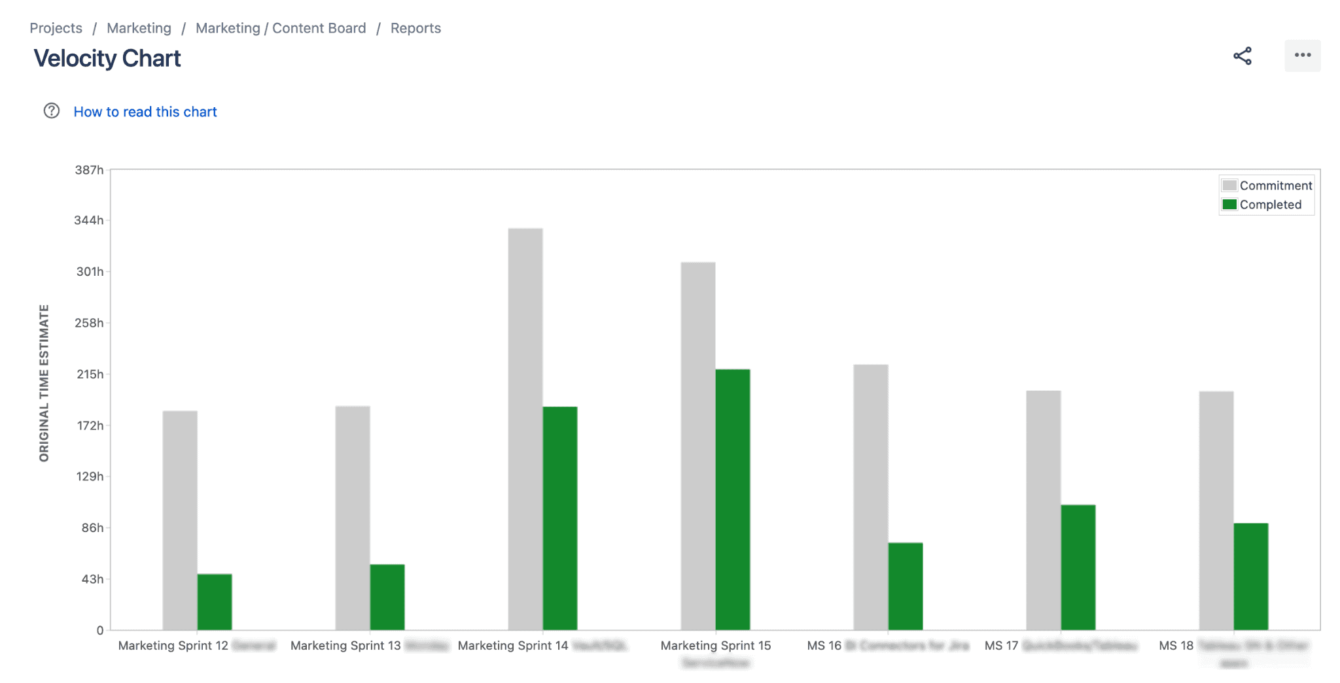Click the green bar for Marketing Sprint 12
The width and height of the screenshot is (1340, 683).
[214, 601]
